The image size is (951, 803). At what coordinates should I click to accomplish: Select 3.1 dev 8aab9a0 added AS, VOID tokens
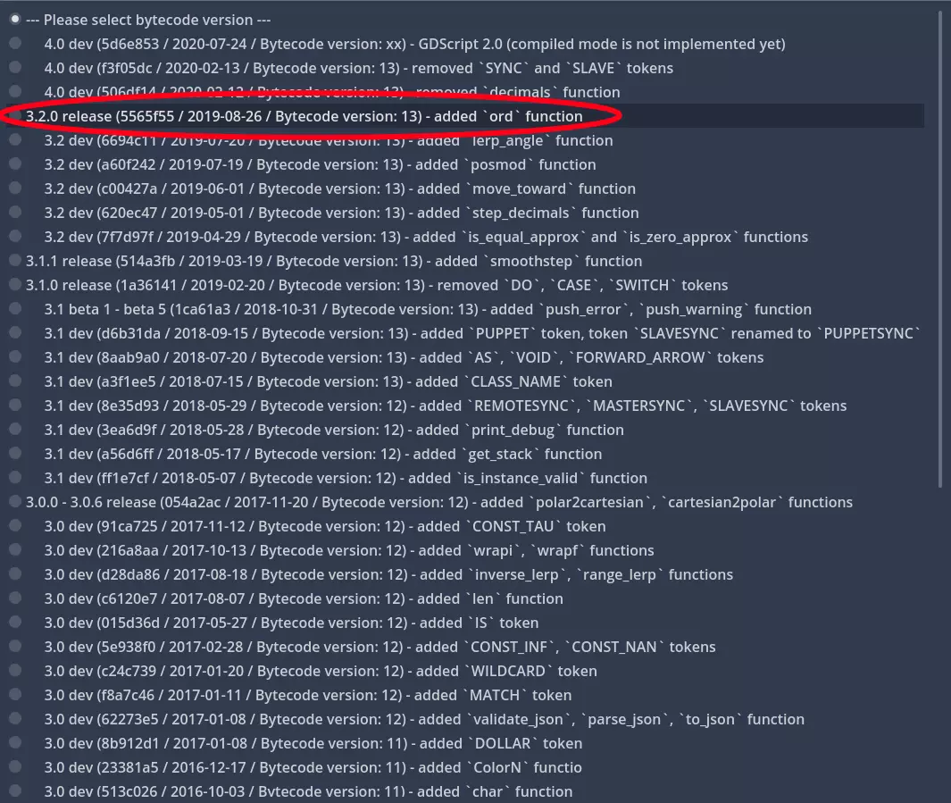pyautogui.click(x=466, y=357)
